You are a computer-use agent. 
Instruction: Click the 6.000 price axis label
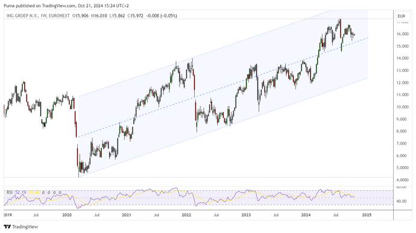coord(402,155)
